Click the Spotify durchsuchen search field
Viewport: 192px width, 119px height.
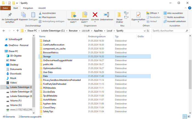(170, 31)
